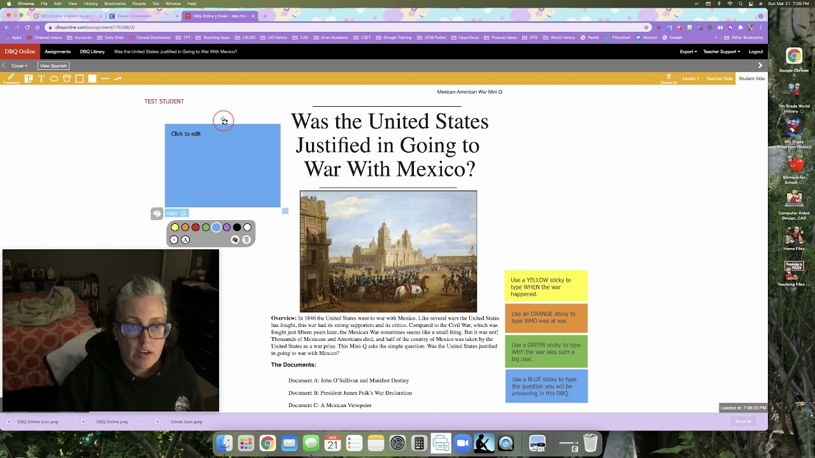Open the Teacher Support dropdown
Screen dimensions: 815x458
click(721, 52)
